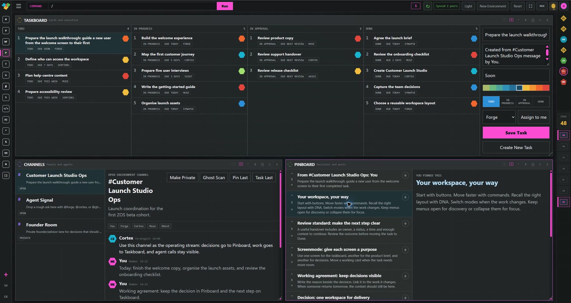Screen dimensions: 571x303
Task: Click the M icon in left sidebar
Action: 6,20
